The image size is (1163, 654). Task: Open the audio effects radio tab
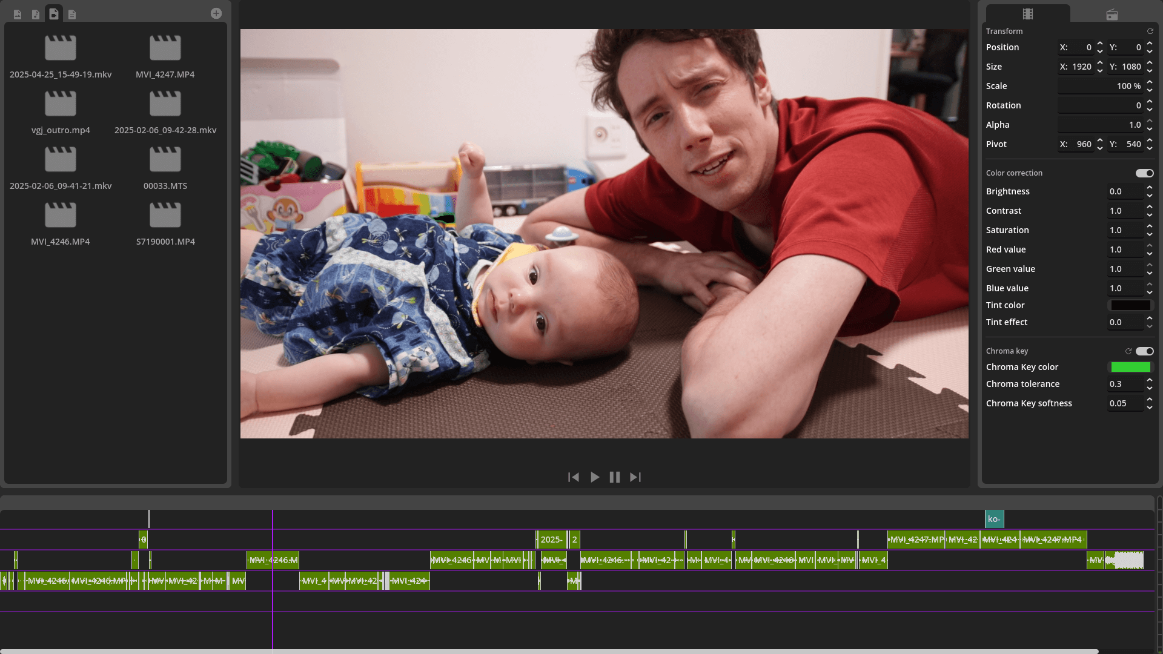pos(1112,14)
